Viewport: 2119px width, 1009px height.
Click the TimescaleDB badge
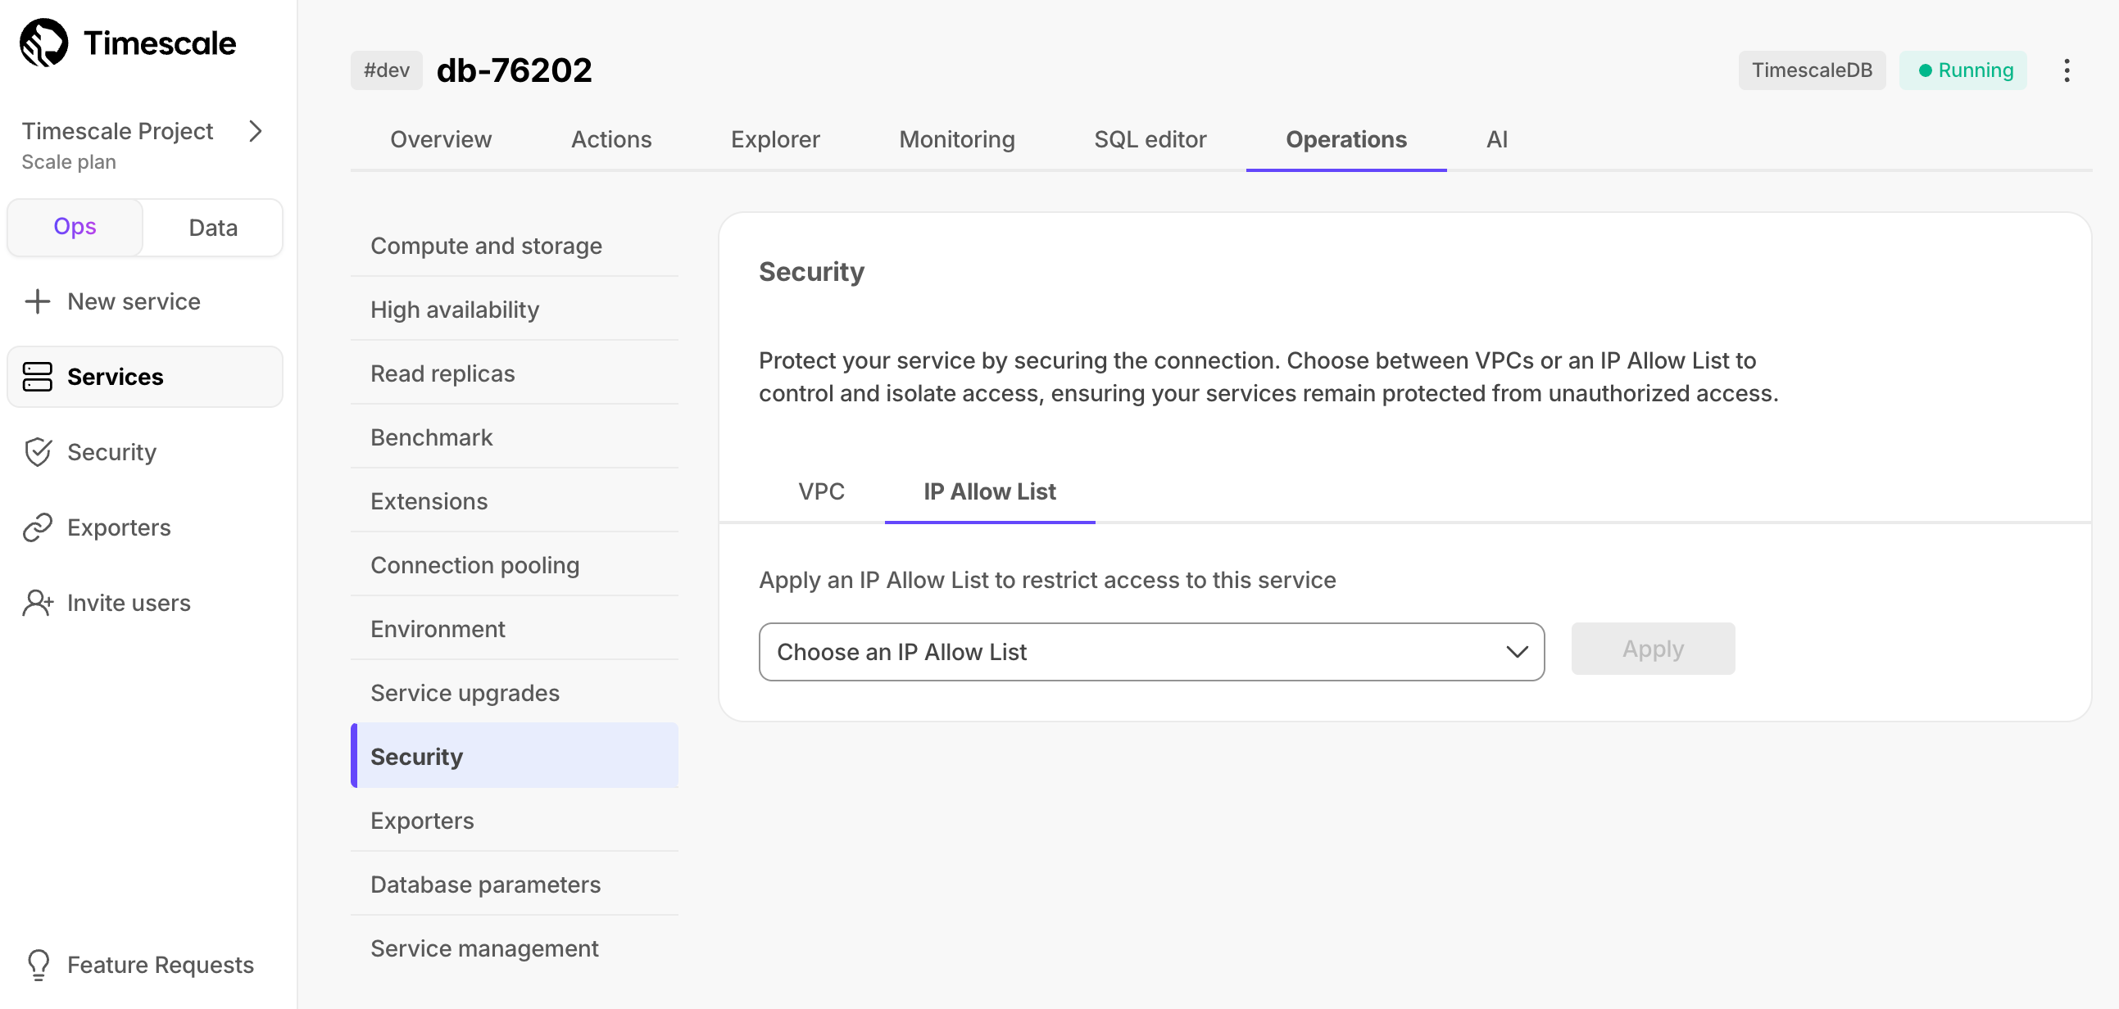coord(1812,70)
